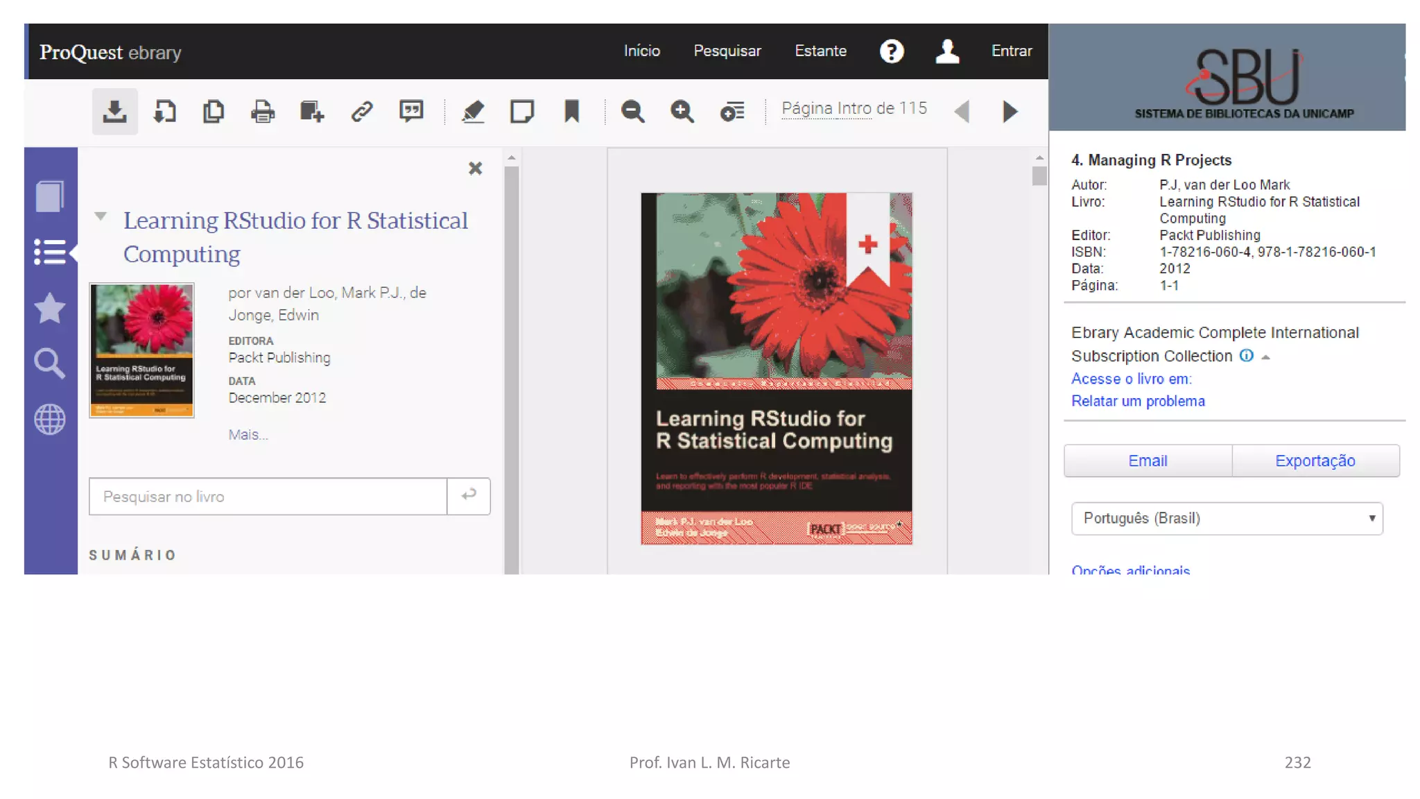
Task: Click the Pesquisar no livro field
Action: [x=268, y=497]
